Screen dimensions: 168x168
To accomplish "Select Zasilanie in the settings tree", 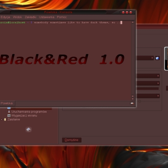I will (14, 119).
